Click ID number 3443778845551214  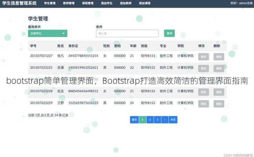coord(83,56)
